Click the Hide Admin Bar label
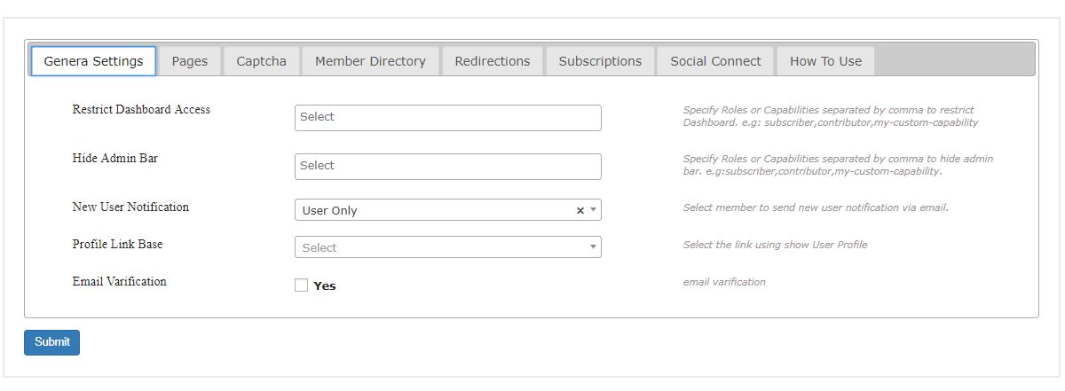This screenshot has width=1065, height=391. (115, 158)
